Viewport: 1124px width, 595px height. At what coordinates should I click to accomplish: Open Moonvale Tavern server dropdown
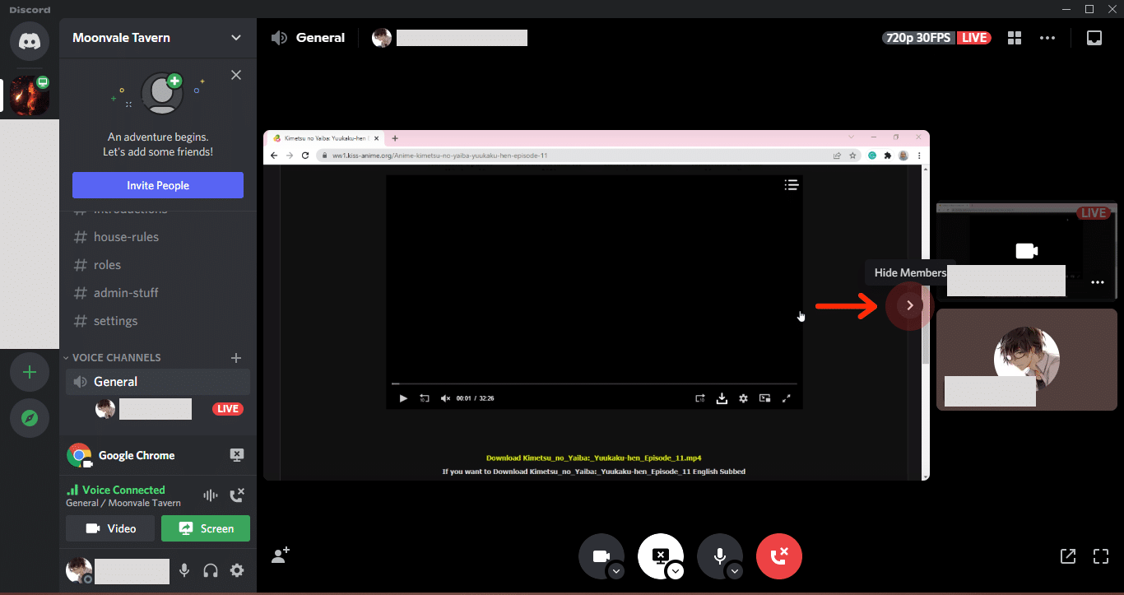[x=236, y=38]
